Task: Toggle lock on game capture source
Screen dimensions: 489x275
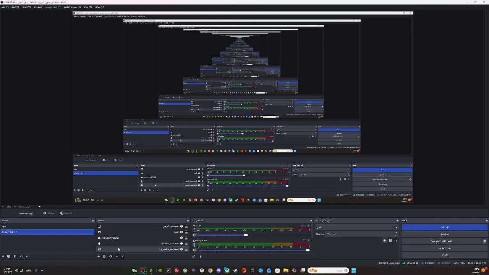Action: 186,232
